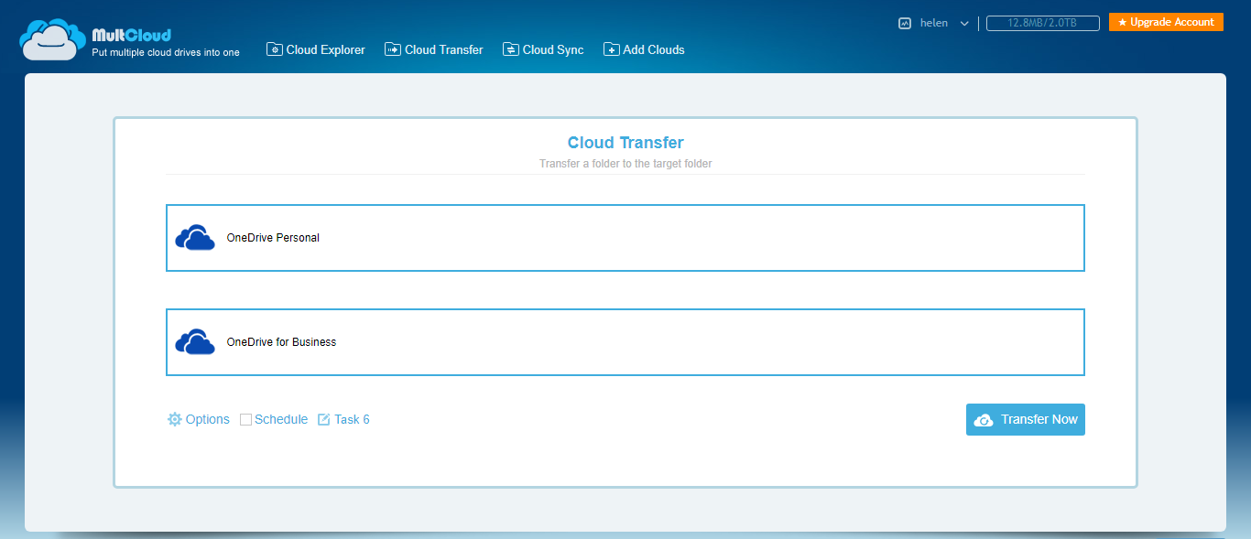The width and height of the screenshot is (1251, 539).
Task: Click 'Transfer a folder to the target folder' subtitle
Action: (625, 164)
